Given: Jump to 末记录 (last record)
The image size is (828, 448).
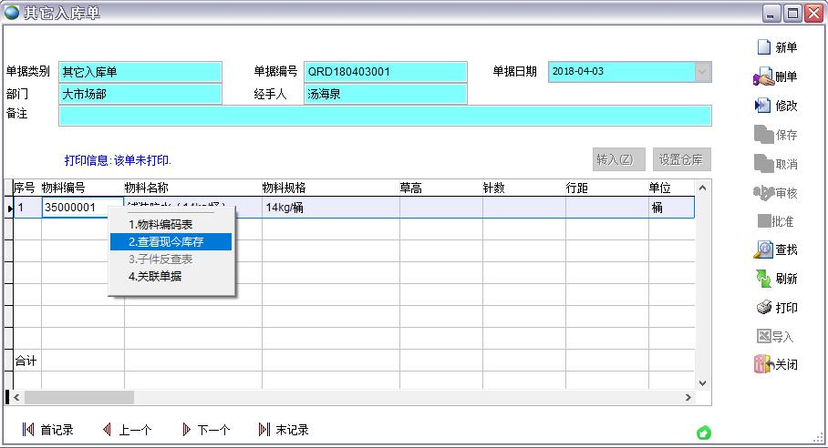Looking at the screenshot, I should pyautogui.click(x=284, y=430).
